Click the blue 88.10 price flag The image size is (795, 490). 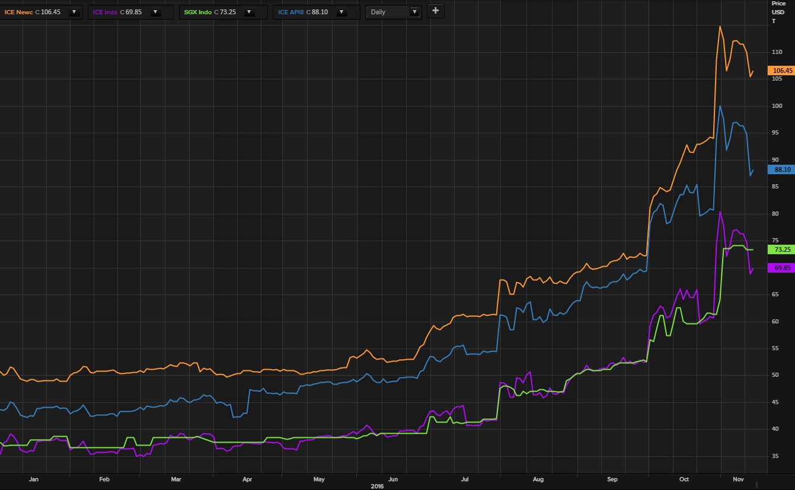781,169
